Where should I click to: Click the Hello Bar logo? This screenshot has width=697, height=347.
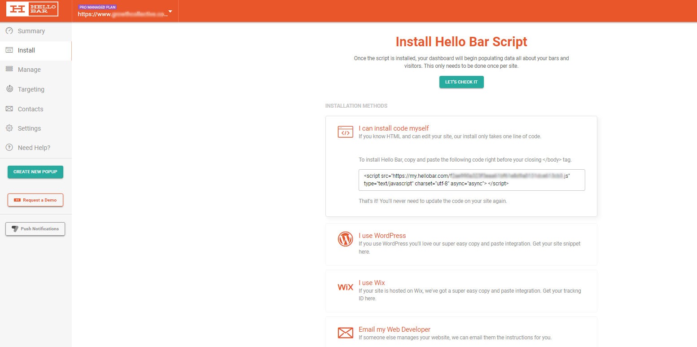coord(32,9)
